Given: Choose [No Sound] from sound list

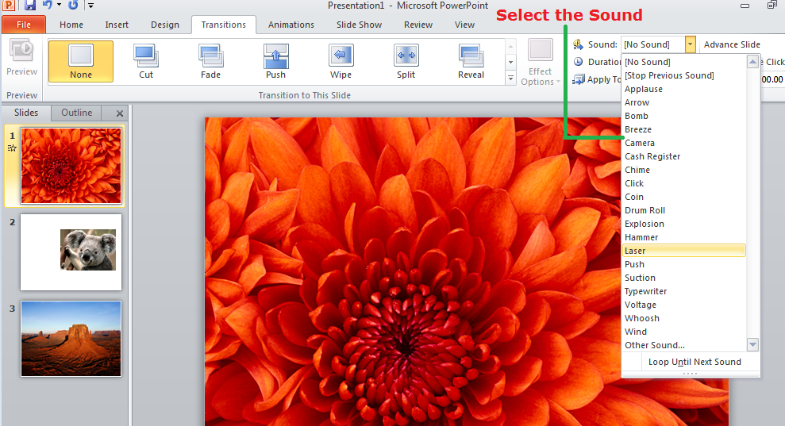Looking at the screenshot, I should point(683,62).
